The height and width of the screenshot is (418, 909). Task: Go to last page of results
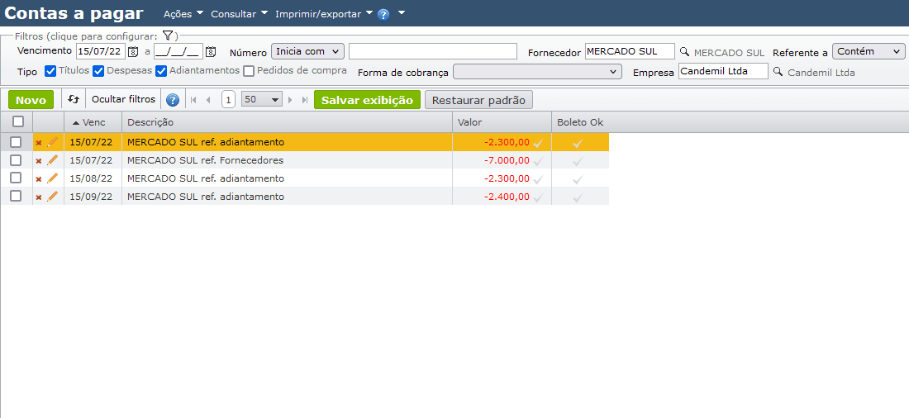click(x=305, y=100)
